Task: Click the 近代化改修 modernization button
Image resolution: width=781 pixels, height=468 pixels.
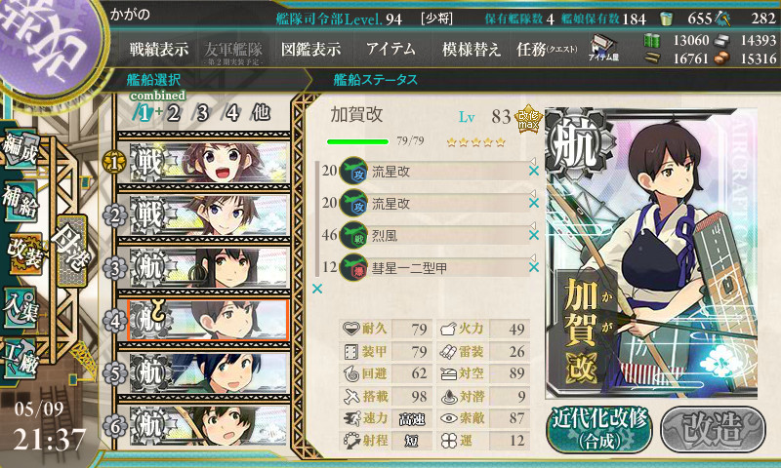Action: pyautogui.click(x=598, y=429)
